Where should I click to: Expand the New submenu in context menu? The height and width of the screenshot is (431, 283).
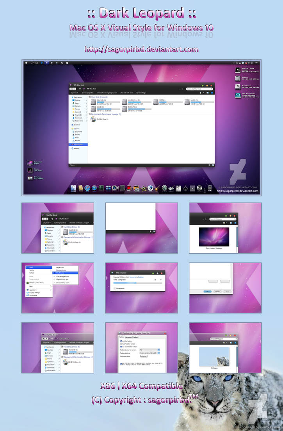point(39,286)
